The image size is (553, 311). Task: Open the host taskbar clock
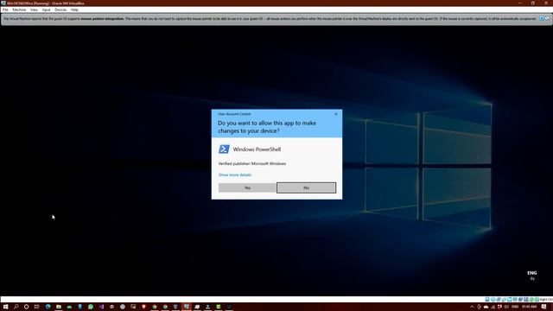529,307
